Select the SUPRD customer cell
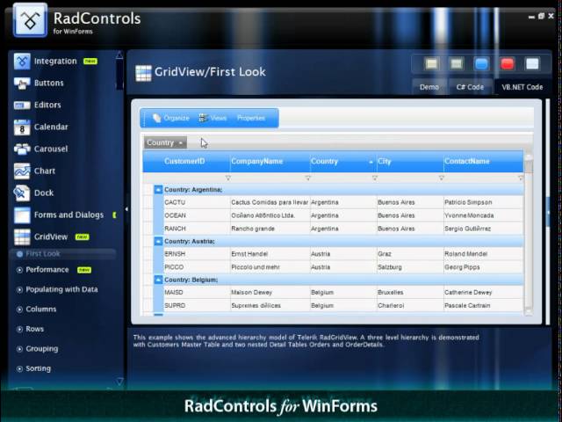562x422 pixels. pyautogui.click(x=197, y=306)
